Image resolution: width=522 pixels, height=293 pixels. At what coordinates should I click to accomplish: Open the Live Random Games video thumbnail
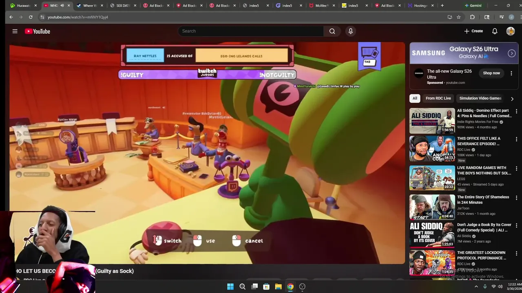tap(432, 178)
